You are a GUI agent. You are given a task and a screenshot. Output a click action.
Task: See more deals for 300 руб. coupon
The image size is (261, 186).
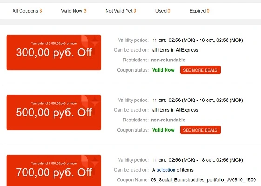pos(200,70)
